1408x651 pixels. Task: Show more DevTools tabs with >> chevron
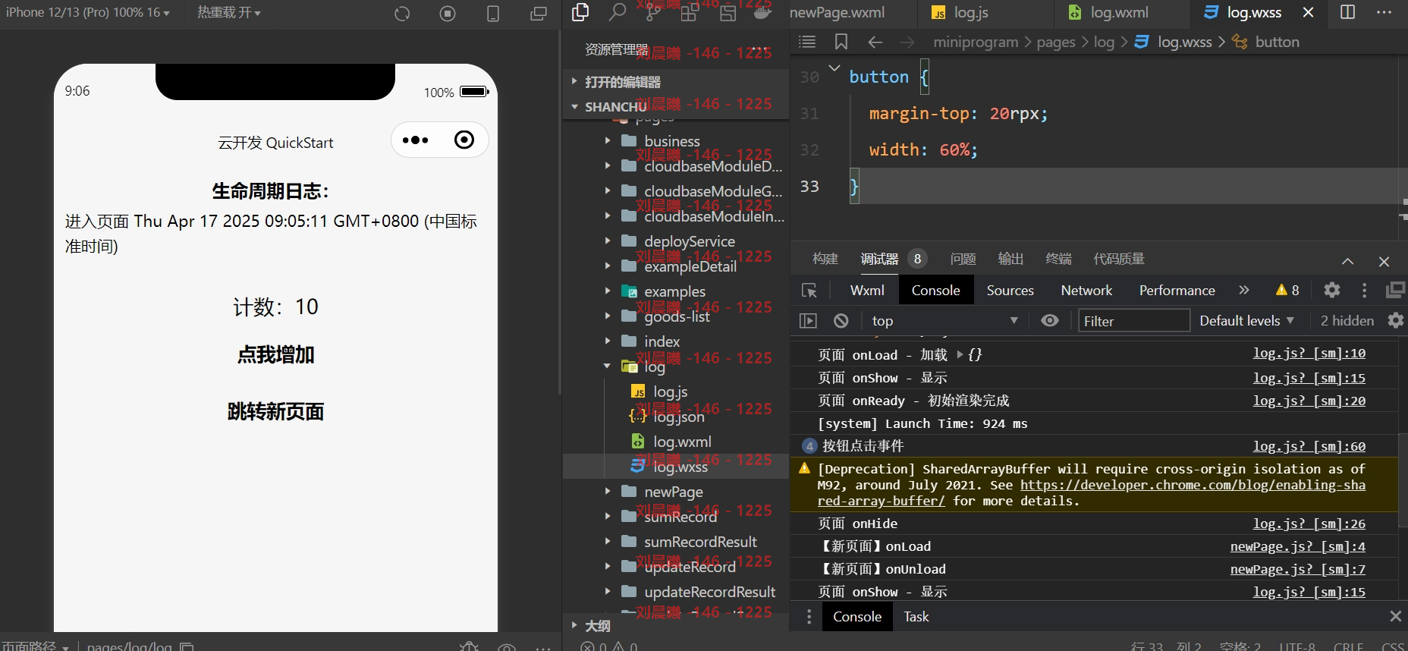coord(1243,290)
